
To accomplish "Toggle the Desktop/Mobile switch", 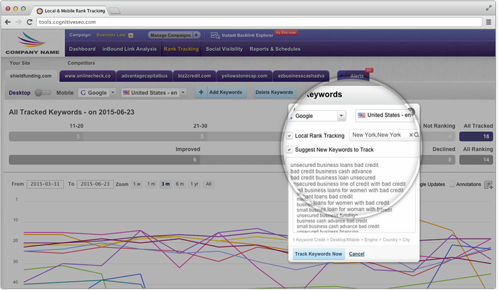I will point(43,92).
